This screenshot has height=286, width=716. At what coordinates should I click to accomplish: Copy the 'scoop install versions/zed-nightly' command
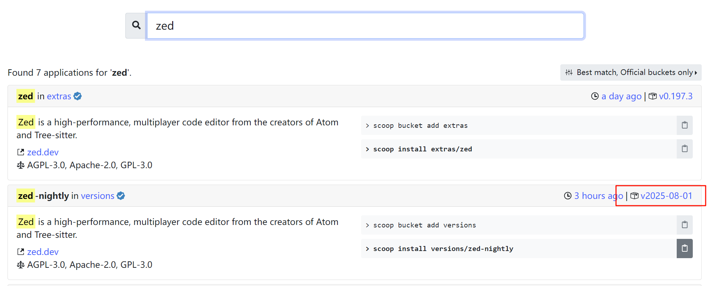[x=684, y=249]
